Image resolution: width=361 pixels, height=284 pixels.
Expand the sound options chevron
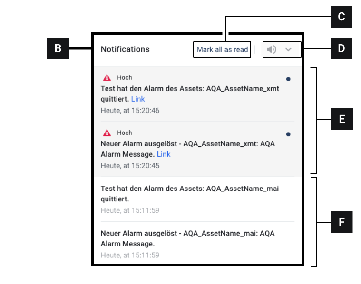point(288,49)
